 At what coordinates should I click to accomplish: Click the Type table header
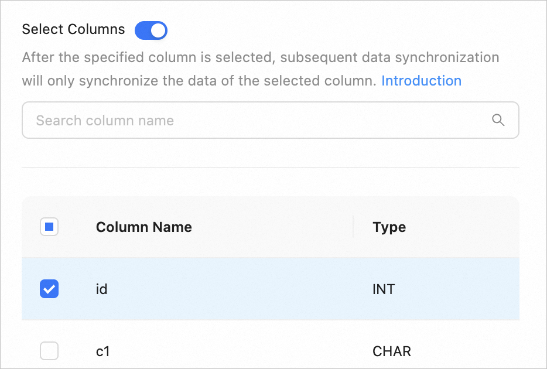389,227
